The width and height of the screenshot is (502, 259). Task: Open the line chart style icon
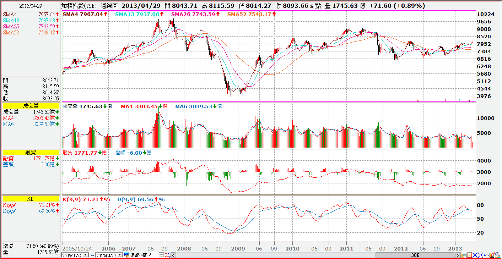click(x=464, y=255)
